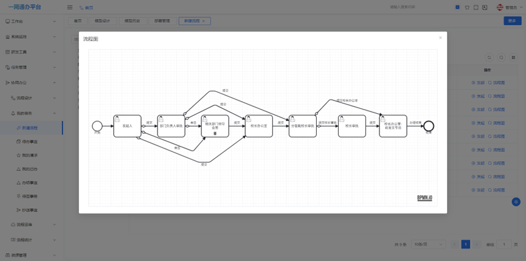The width and height of the screenshot is (526, 261).
Task: Collapse the 我的事务 submenu chevron
Action: pyautogui.click(x=55, y=113)
